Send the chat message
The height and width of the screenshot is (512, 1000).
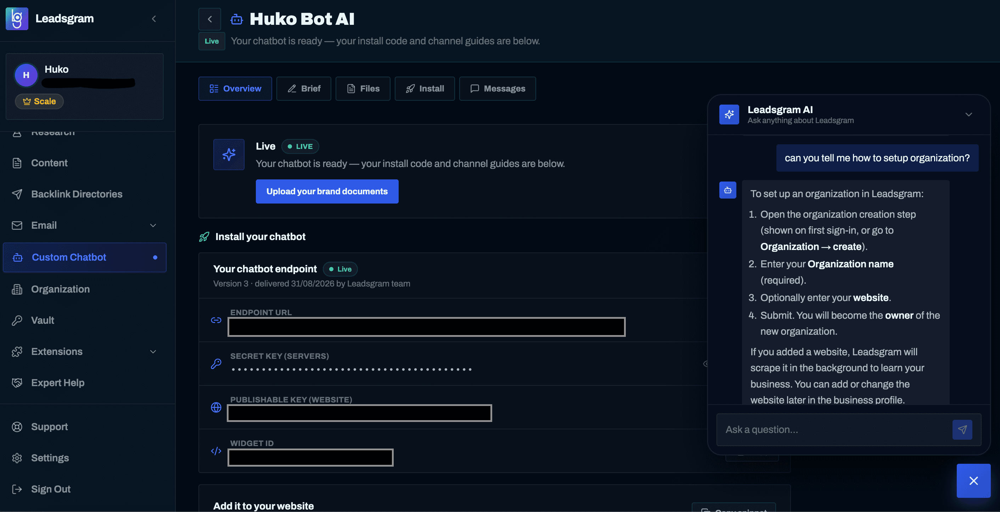962,429
